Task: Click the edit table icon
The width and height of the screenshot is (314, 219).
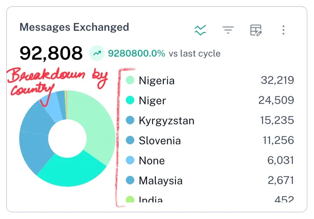Action: click(256, 30)
